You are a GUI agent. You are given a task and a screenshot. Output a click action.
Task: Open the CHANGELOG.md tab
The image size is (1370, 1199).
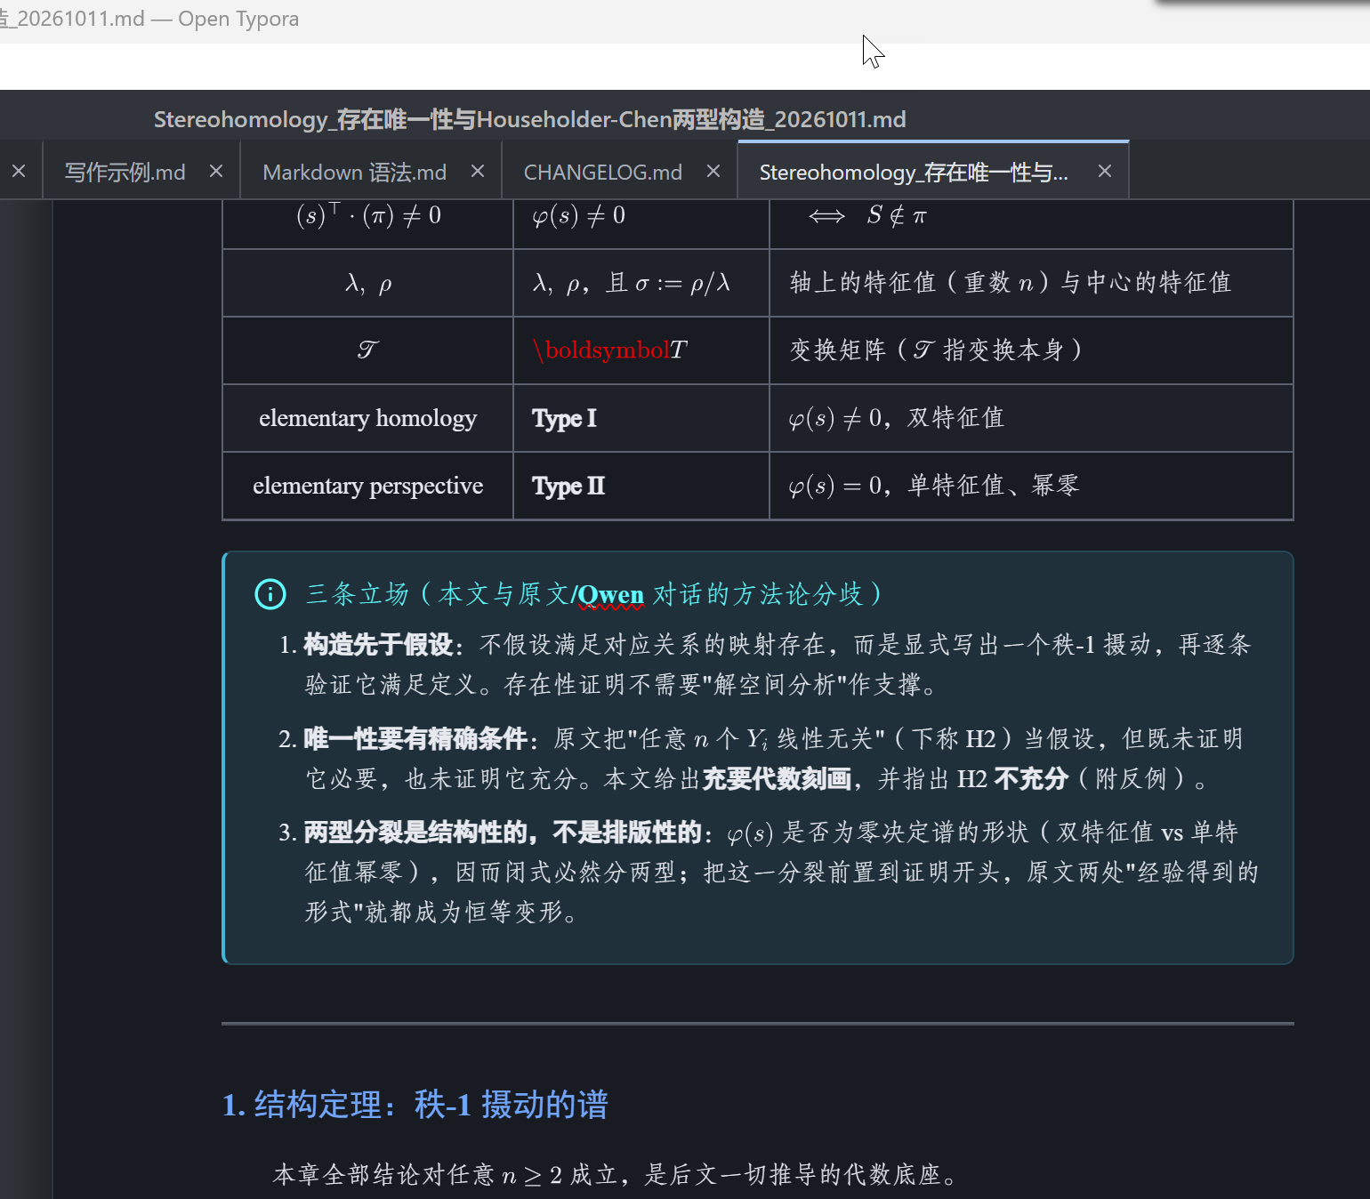(x=602, y=172)
